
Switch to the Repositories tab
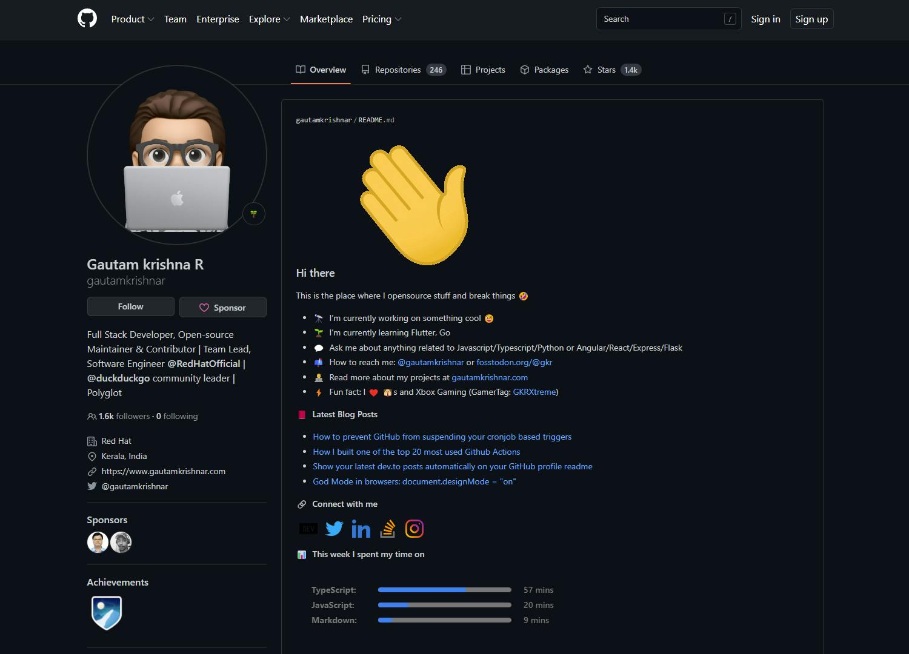tap(404, 70)
